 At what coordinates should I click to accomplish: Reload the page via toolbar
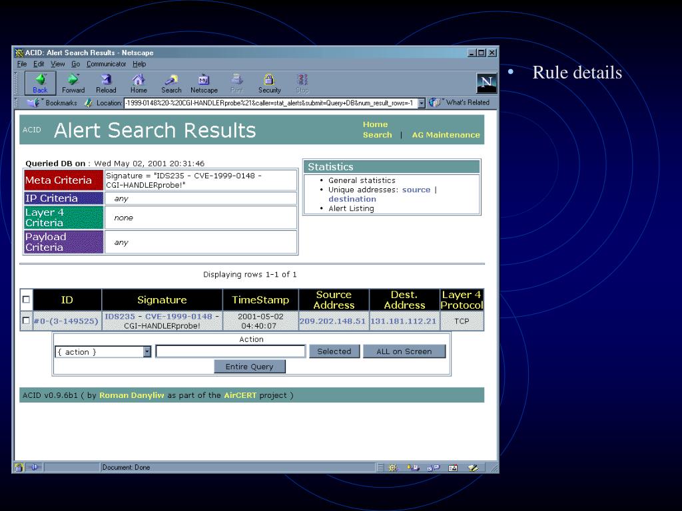click(106, 83)
